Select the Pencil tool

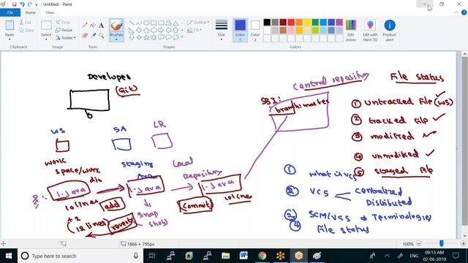(x=85, y=26)
